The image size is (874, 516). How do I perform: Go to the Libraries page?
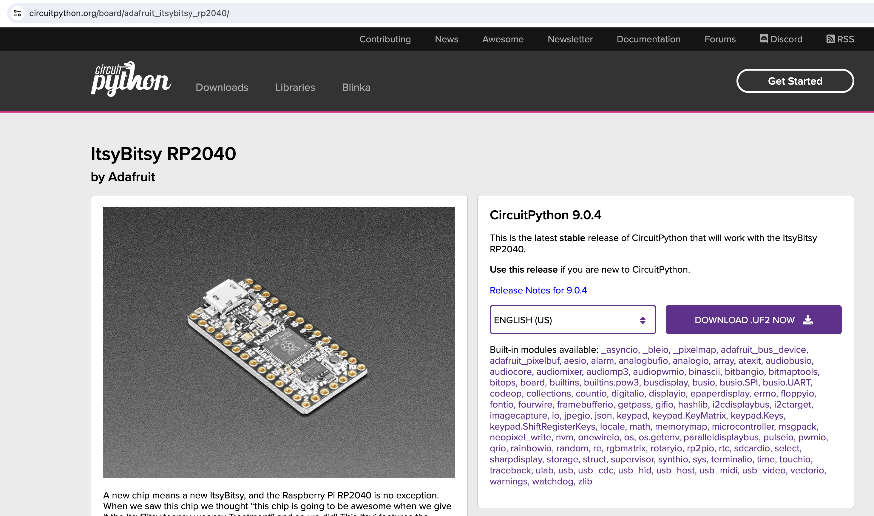point(295,87)
